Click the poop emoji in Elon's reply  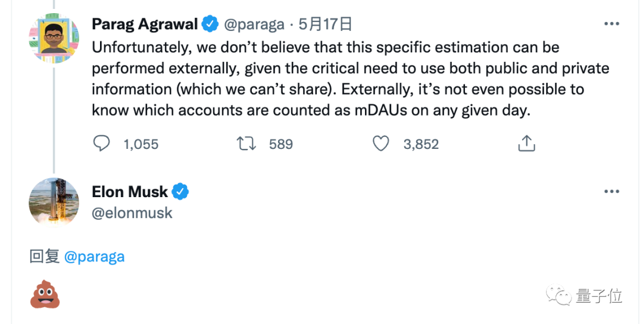pos(45,295)
